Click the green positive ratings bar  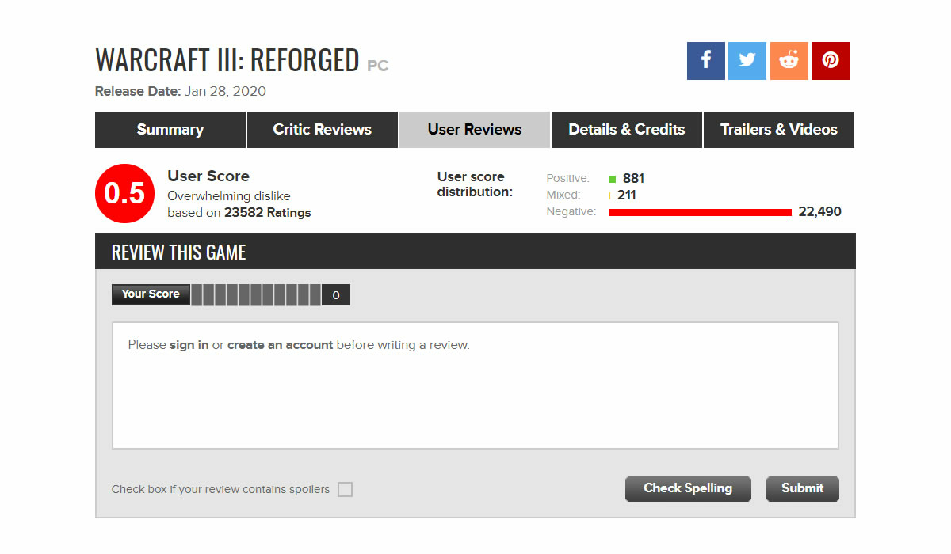[x=612, y=179]
